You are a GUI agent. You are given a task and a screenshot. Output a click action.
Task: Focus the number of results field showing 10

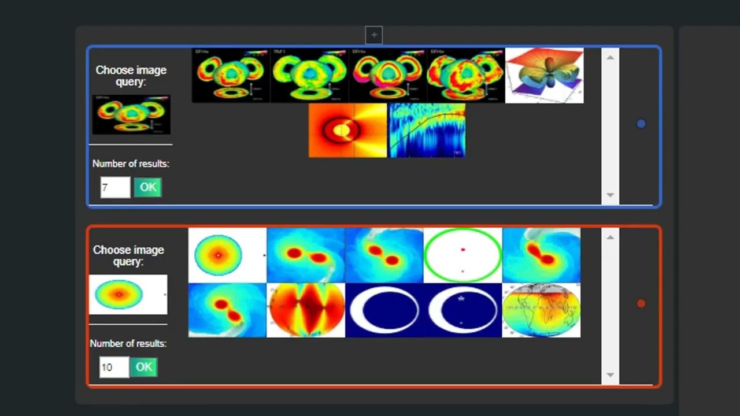(x=114, y=367)
